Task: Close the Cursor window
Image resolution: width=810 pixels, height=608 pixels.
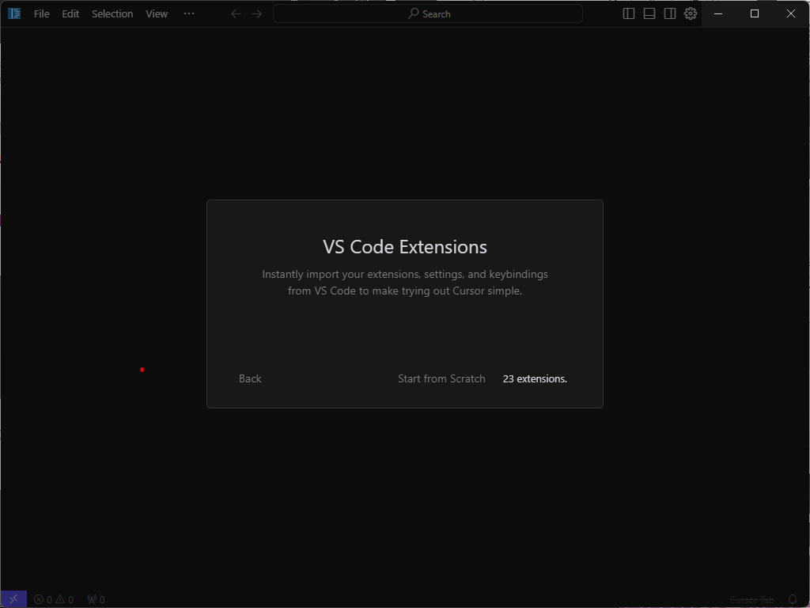Action: [x=791, y=14]
